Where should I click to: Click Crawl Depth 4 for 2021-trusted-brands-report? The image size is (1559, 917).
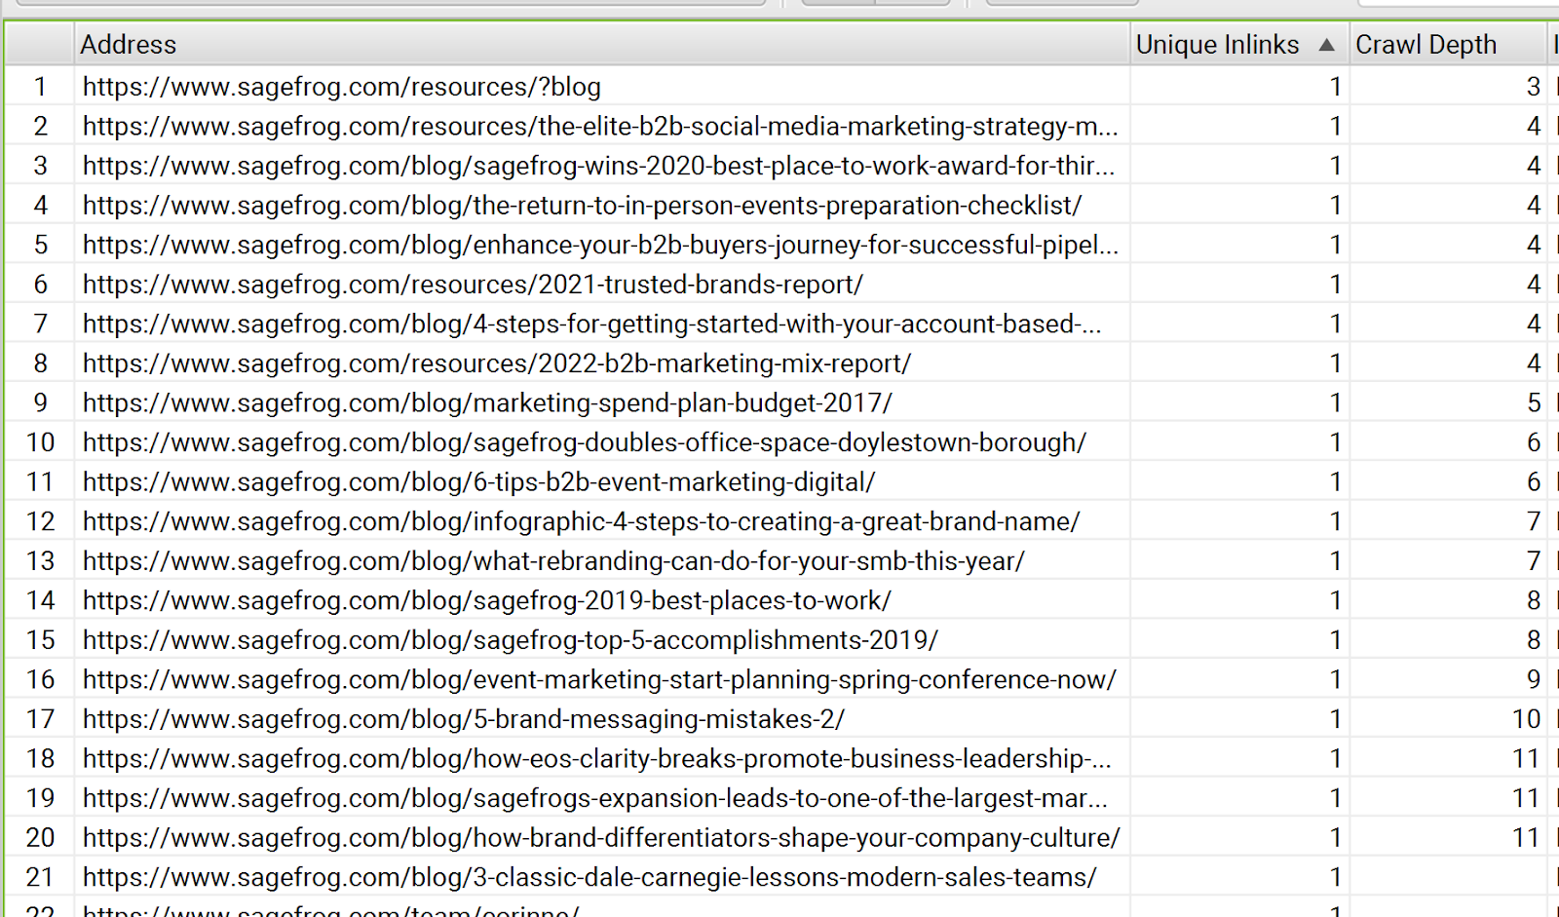point(1533,285)
